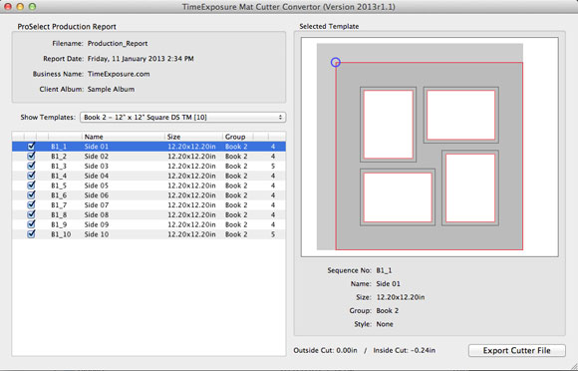The height and width of the screenshot is (371, 578).
Task: Click the bottom-left landscape opening in template preview
Action: click(398, 197)
